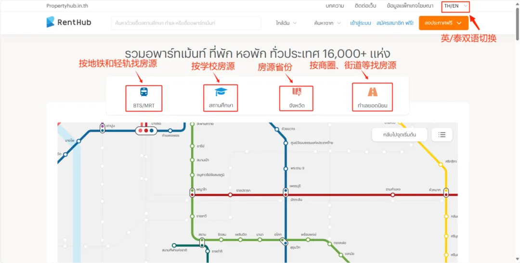Click the นานา station label
The width and height of the screenshot is (520, 263).
[260, 235]
